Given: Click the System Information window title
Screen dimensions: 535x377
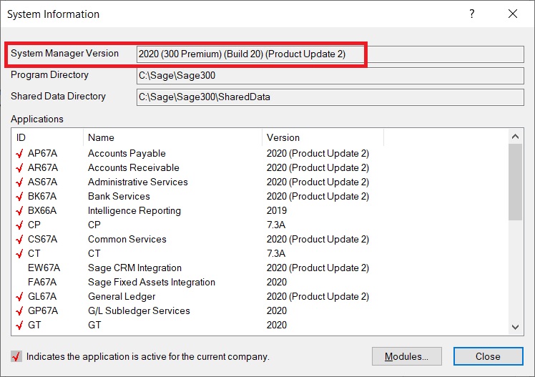Looking at the screenshot, I should click(53, 14).
